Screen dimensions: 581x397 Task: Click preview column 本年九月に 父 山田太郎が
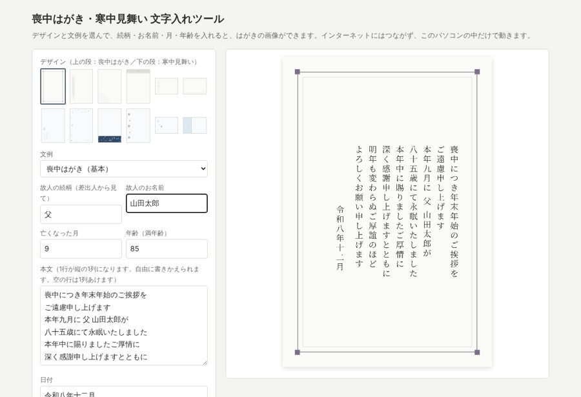[x=427, y=201]
